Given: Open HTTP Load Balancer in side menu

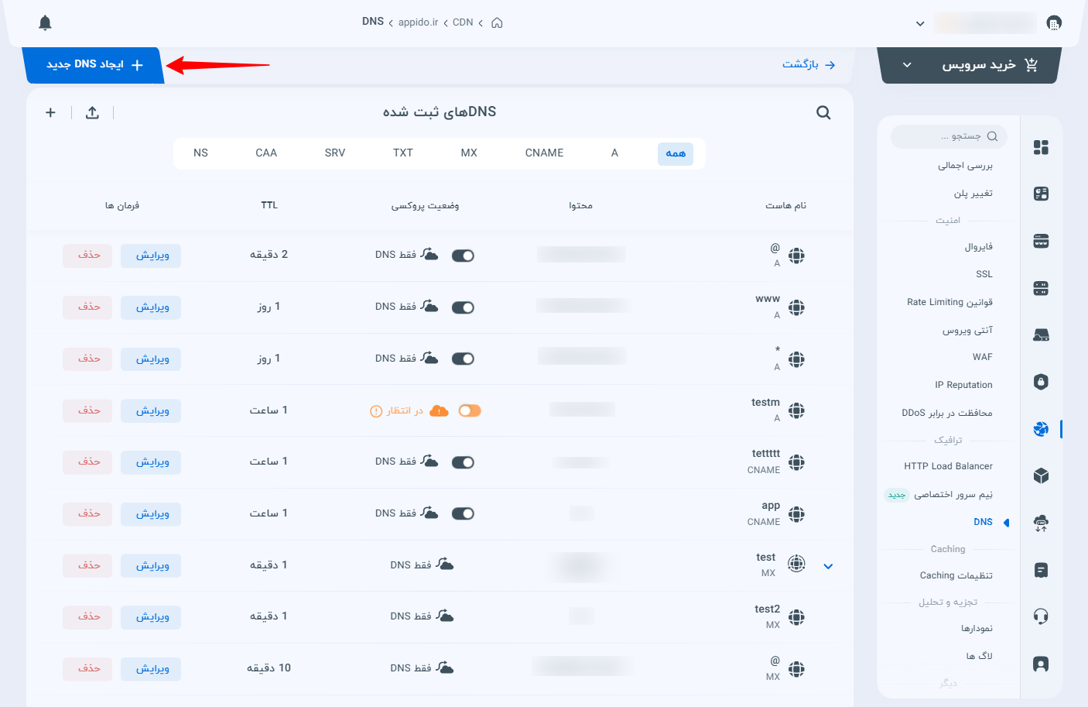Looking at the screenshot, I should [948, 466].
